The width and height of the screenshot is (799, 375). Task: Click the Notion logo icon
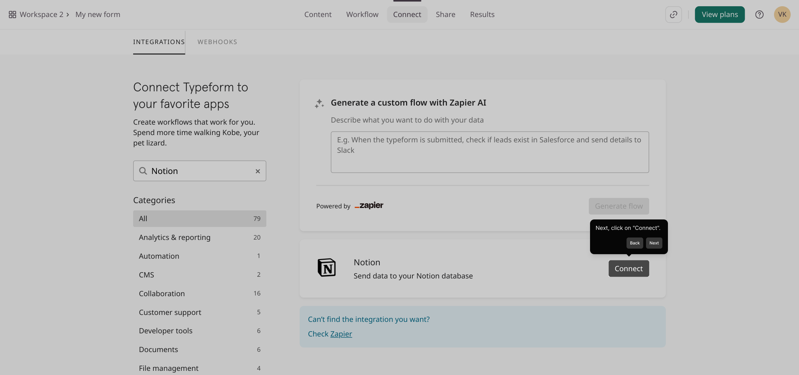pos(326,268)
